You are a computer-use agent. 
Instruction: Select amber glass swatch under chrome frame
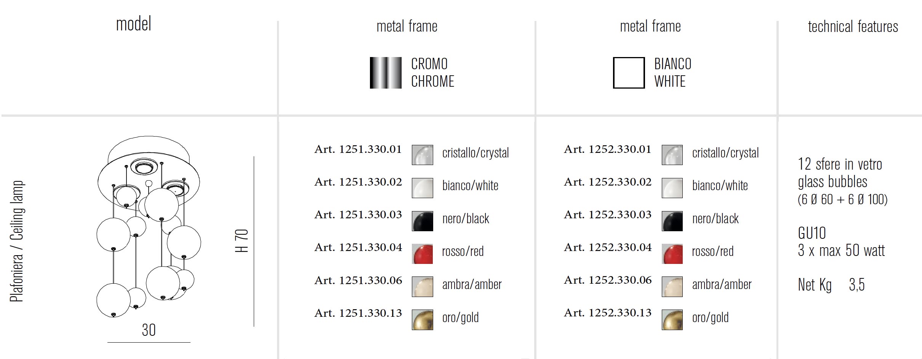click(422, 287)
